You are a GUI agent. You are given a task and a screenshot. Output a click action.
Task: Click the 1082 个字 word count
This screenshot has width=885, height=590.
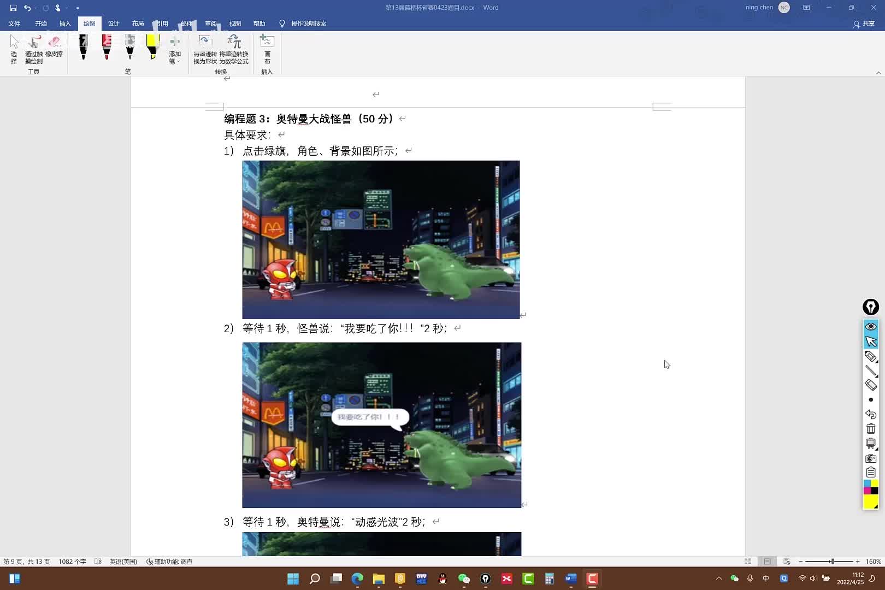72,562
